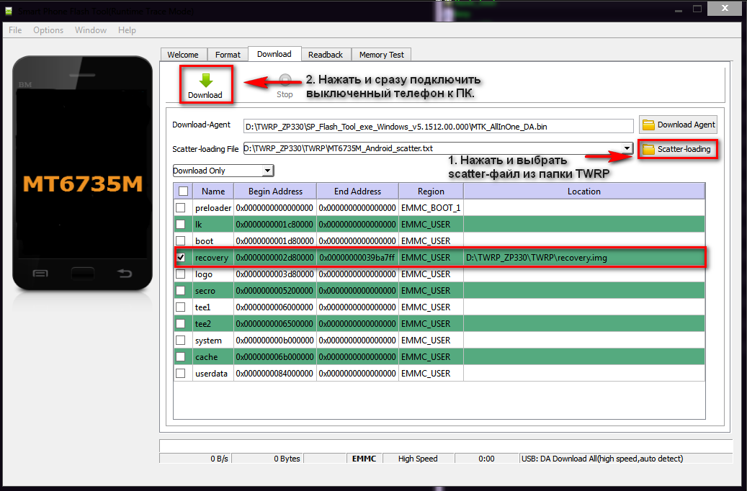The height and width of the screenshot is (491, 747).
Task: Click the green Download arrow icon
Action: [205, 80]
